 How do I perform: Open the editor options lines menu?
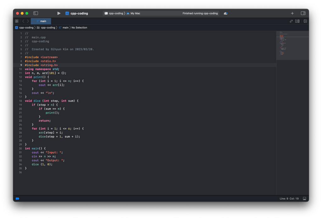click(x=297, y=21)
